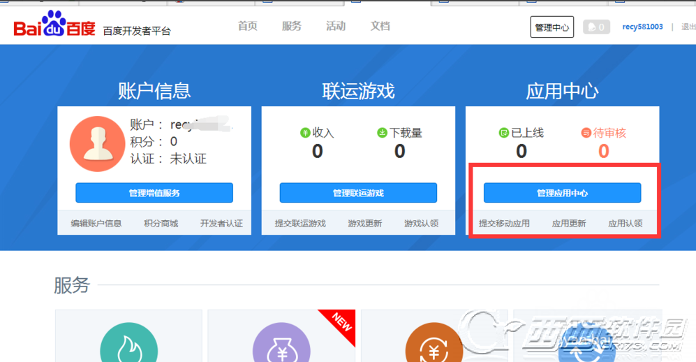Click the 账户信息 heading
The height and width of the screenshot is (362, 696).
tap(154, 91)
